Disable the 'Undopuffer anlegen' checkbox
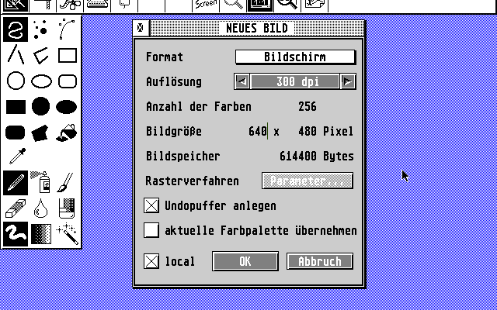The image size is (497, 310). point(151,206)
